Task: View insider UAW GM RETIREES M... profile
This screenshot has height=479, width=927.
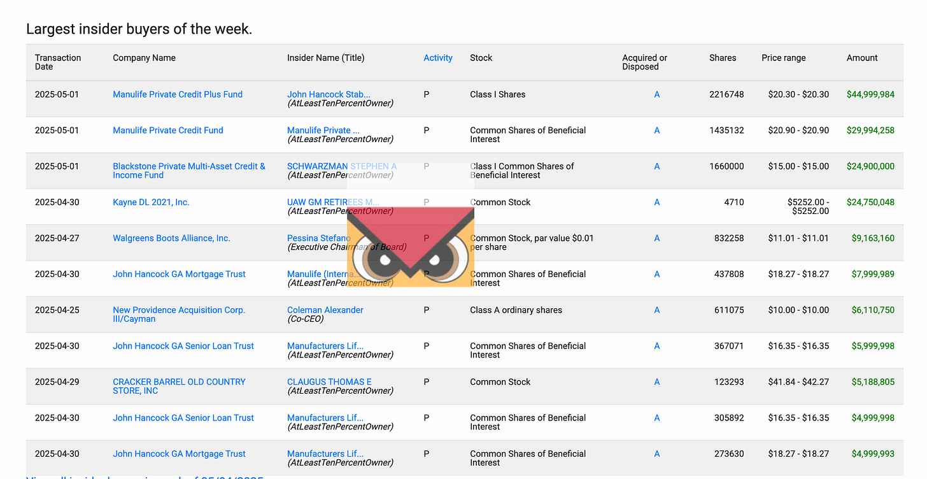Action: click(333, 203)
